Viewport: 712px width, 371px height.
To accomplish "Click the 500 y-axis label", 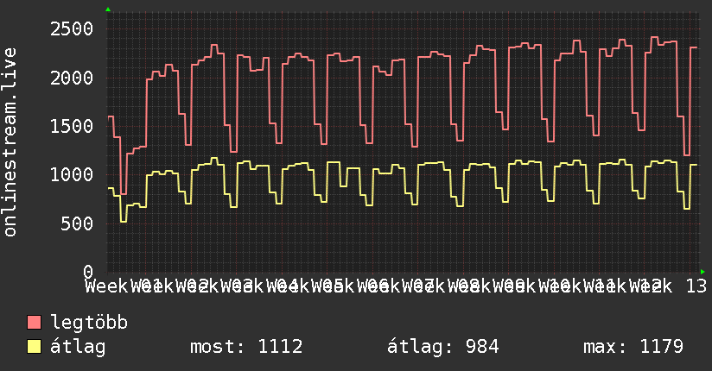I will 77,223.
